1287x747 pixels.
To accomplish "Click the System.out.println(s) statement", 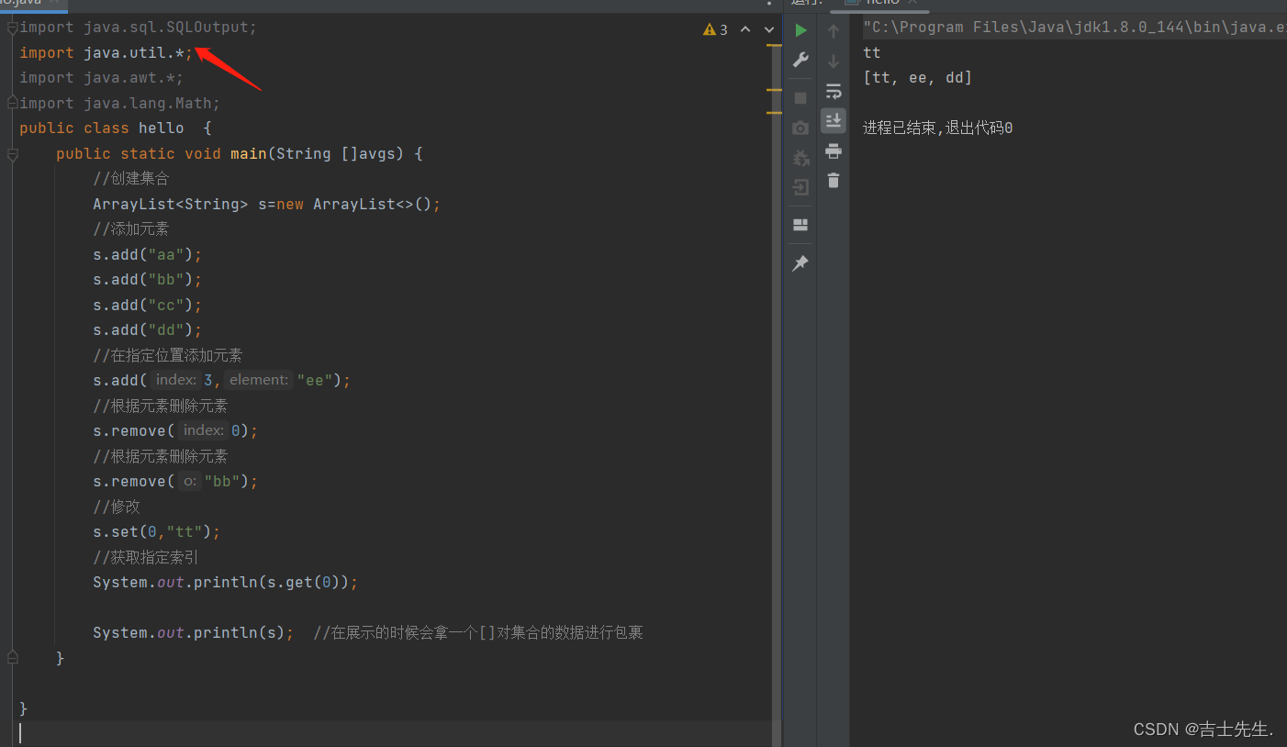I will pyautogui.click(x=194, y=632).
